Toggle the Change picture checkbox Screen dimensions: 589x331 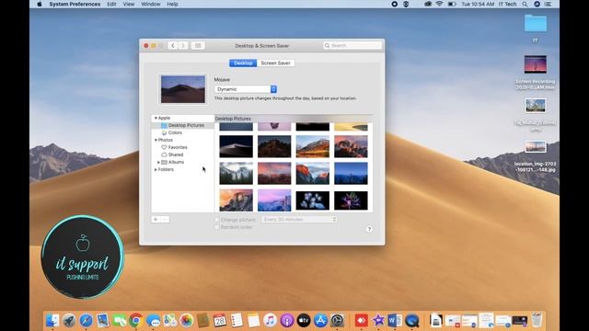(x=217, y=220)
